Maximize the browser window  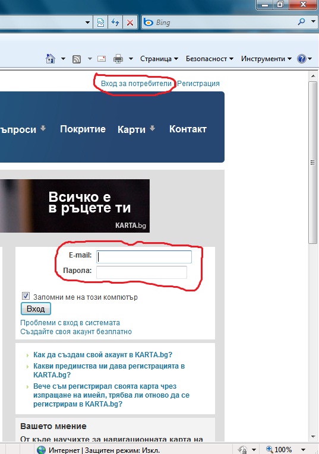pos(280,4)
